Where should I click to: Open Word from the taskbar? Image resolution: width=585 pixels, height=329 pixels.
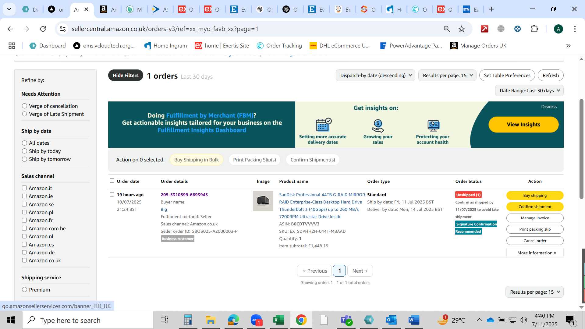pos(414,320)
